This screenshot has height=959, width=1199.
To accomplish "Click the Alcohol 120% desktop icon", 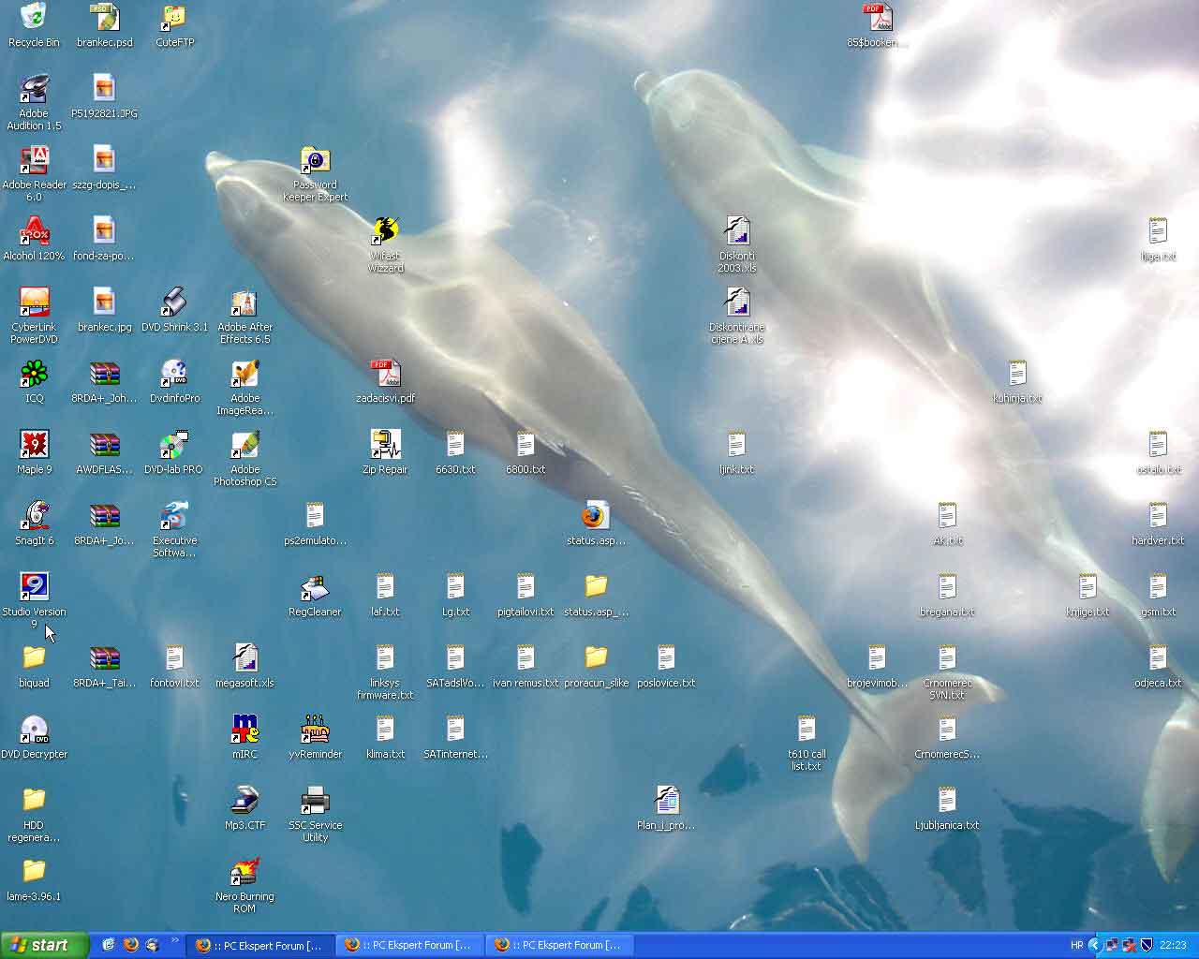I will coord(34,231).
